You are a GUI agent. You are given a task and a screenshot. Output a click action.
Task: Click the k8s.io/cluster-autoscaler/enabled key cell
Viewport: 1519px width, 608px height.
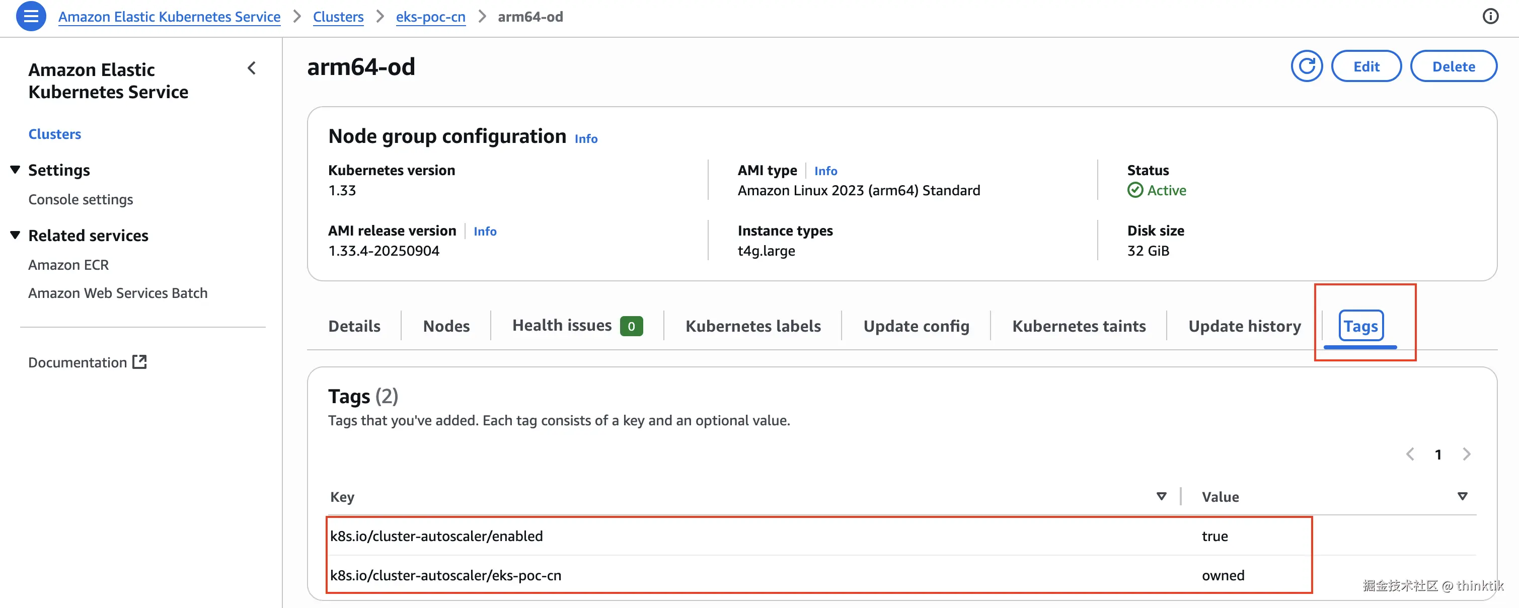[x=436, y=536]
